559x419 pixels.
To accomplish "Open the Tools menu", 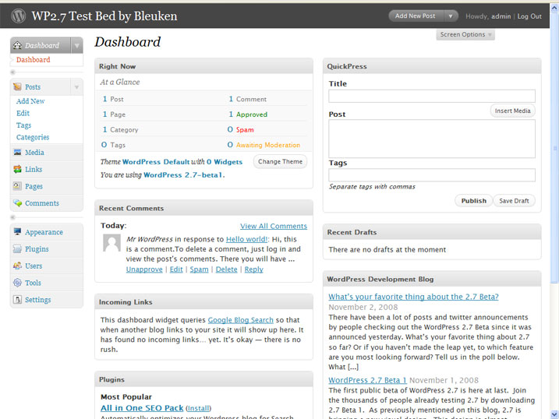I will pyautogui.click(x=33, y=283).
